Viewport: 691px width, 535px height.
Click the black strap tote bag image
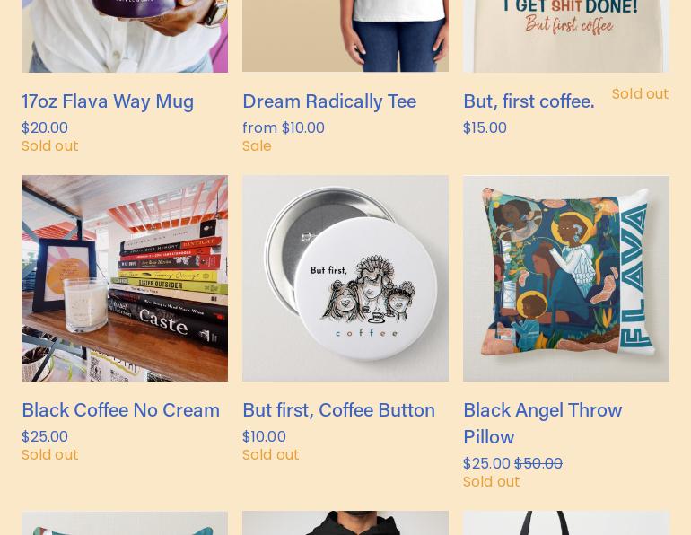[x=566, y=523]
